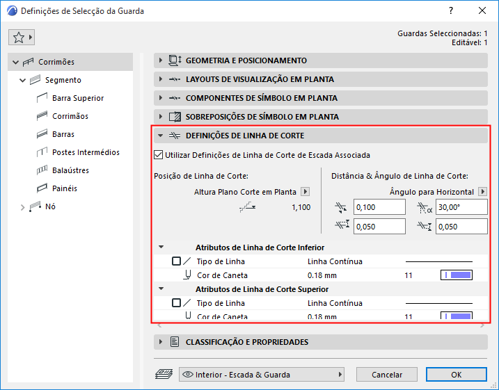The width and height of the screenshot is (499, 390).
Task: Open Inferior Linha Contínua line type
Action: pyautogui.click(x=335, y=261)
